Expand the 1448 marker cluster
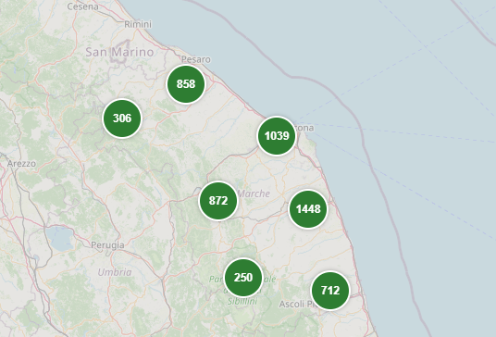The width and height of the screenshot is (496, 337). [x=308, y=209]
